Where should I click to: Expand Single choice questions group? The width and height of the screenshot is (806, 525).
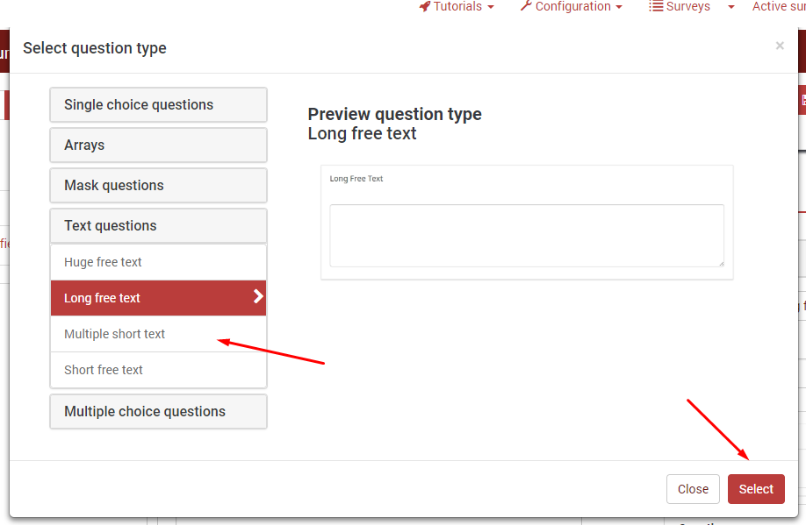[158, 104]
